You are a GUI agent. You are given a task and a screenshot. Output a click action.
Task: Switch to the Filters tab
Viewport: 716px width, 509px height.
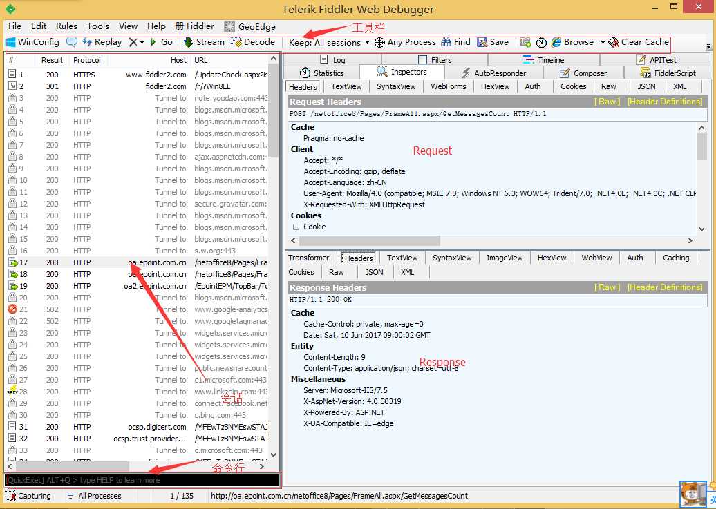(x=435, y=59)
